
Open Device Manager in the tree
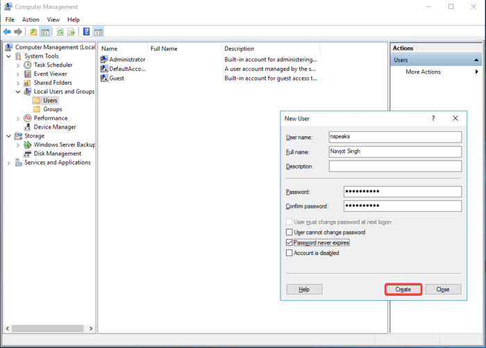tap(55, 127)
